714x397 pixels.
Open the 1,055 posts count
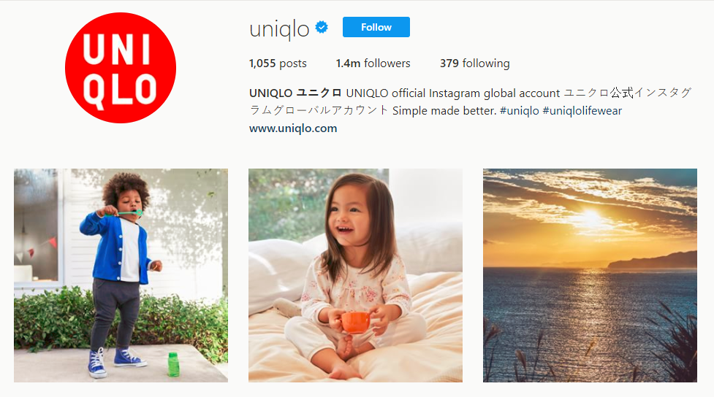(278, 63)
